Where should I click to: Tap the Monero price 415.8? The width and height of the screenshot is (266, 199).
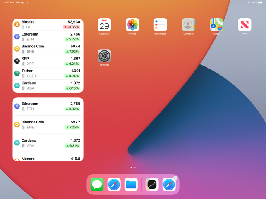point(75,159)
